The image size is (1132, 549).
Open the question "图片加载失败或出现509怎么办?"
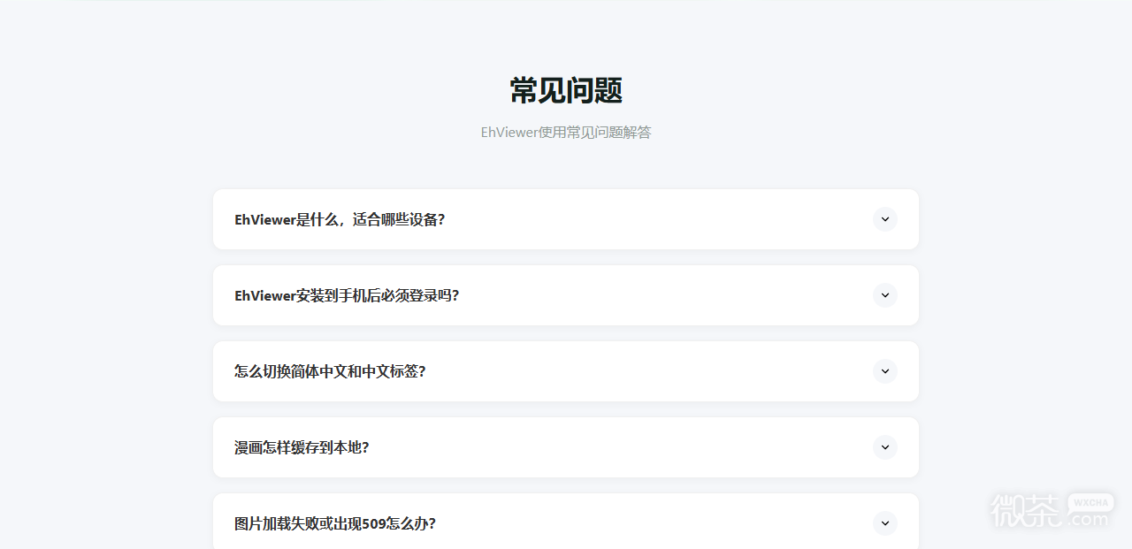pyautogui.click(x=566, y=522)
